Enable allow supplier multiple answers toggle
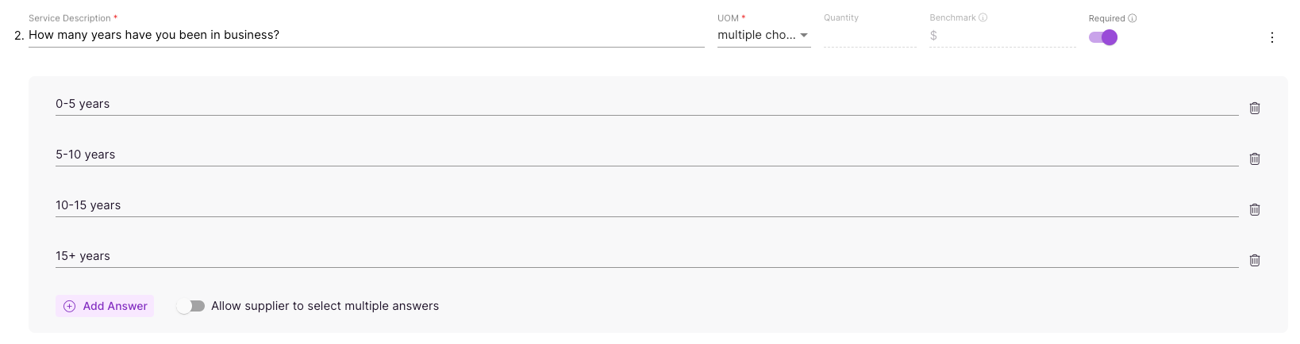 point(190,306)
